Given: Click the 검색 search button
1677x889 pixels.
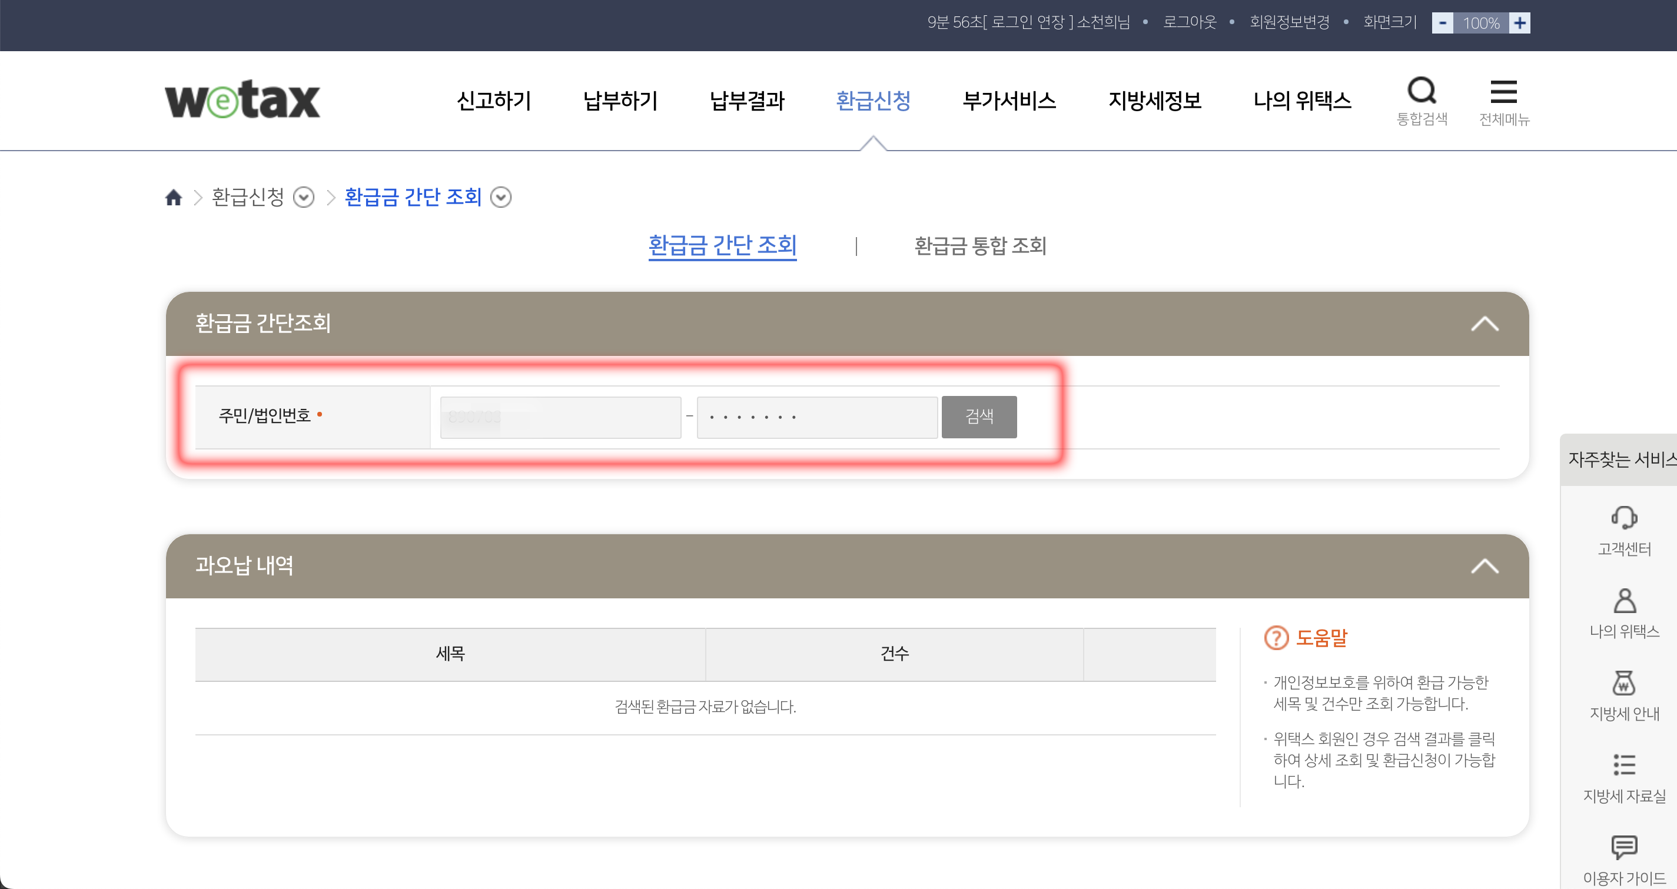Looking at the screenshot, I should click(x=978, y=417).
